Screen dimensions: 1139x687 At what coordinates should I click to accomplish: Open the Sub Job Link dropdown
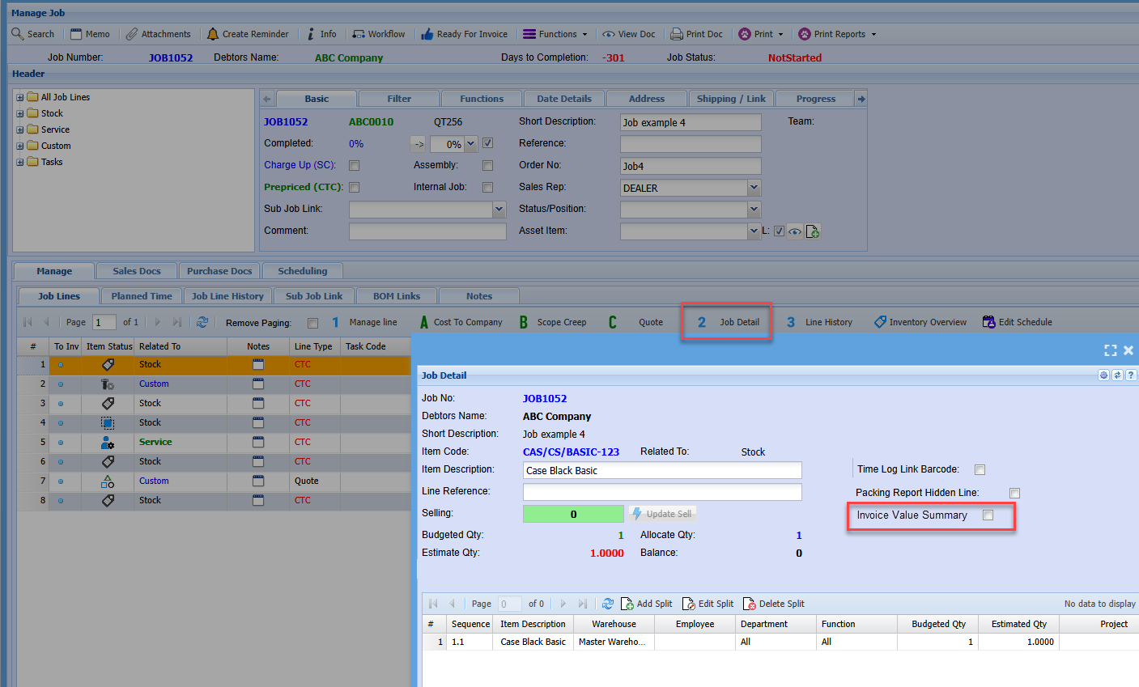[x=499, y=210]
